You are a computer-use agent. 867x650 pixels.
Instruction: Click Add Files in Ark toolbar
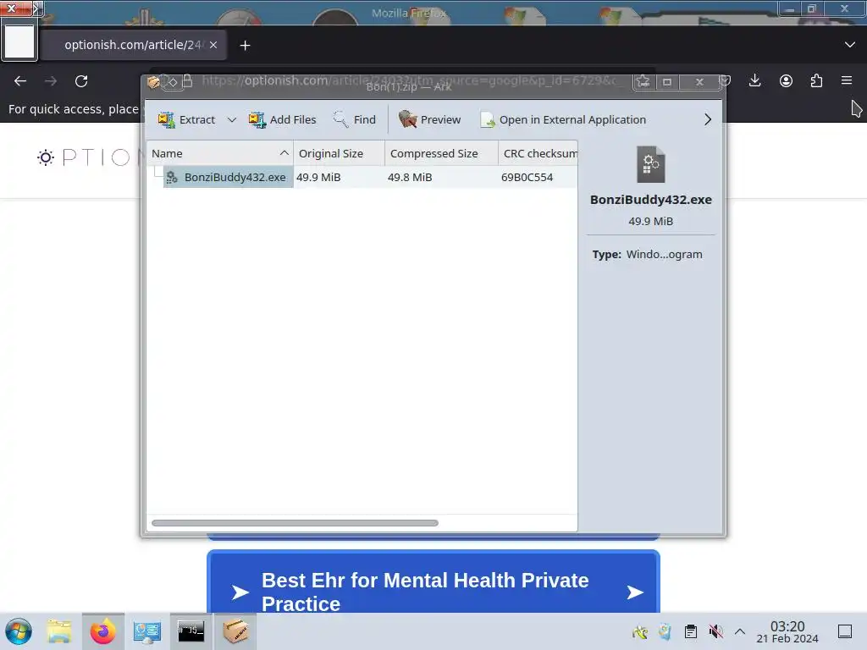click(283, 119)
